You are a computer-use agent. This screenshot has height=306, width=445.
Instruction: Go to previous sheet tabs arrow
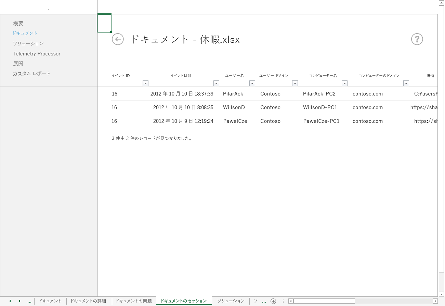tap(10, 301)
